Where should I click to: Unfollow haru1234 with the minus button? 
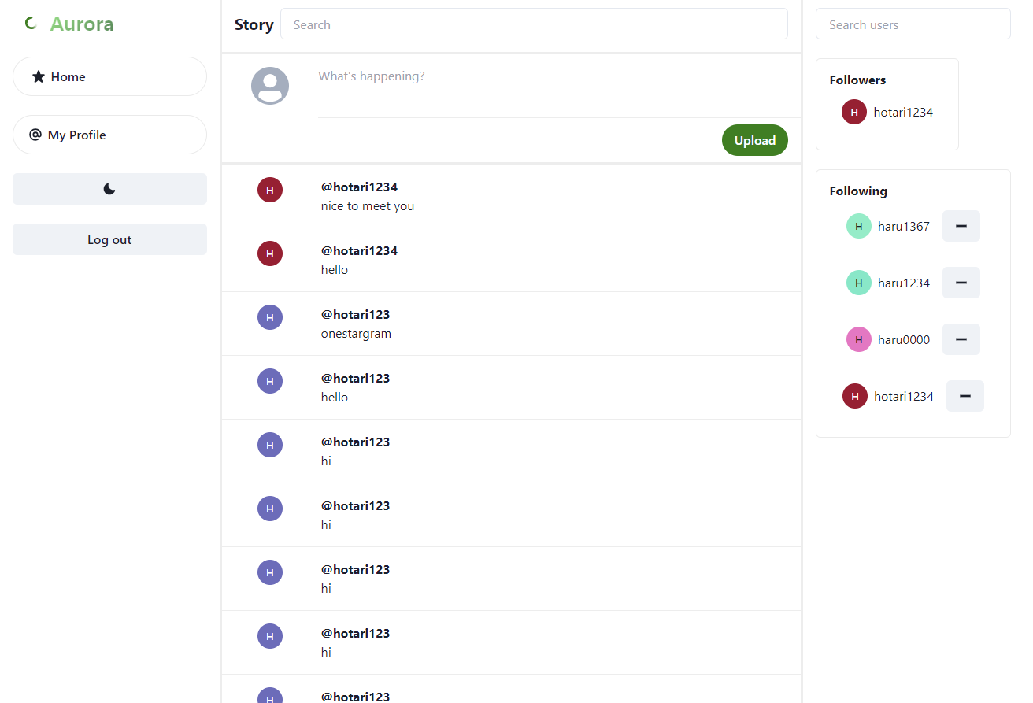[961, 283]
